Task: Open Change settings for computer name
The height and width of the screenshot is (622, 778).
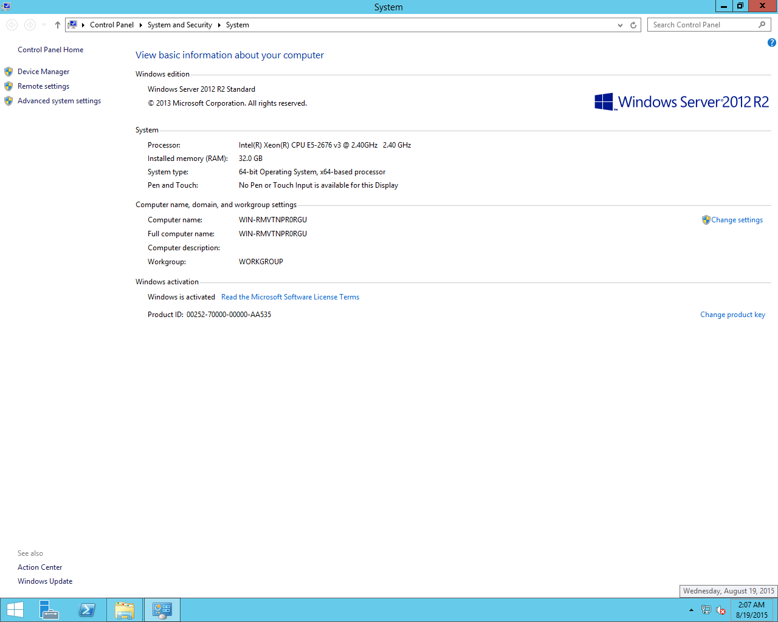Action: [x=737, y=220]
